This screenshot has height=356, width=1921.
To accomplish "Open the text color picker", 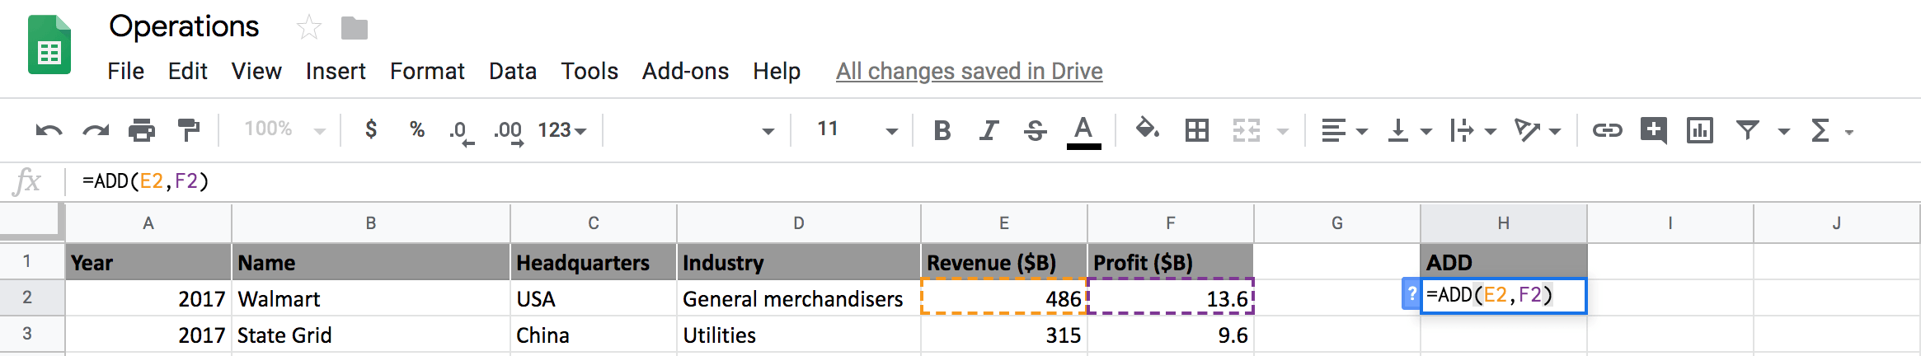I will point(1083,132).
